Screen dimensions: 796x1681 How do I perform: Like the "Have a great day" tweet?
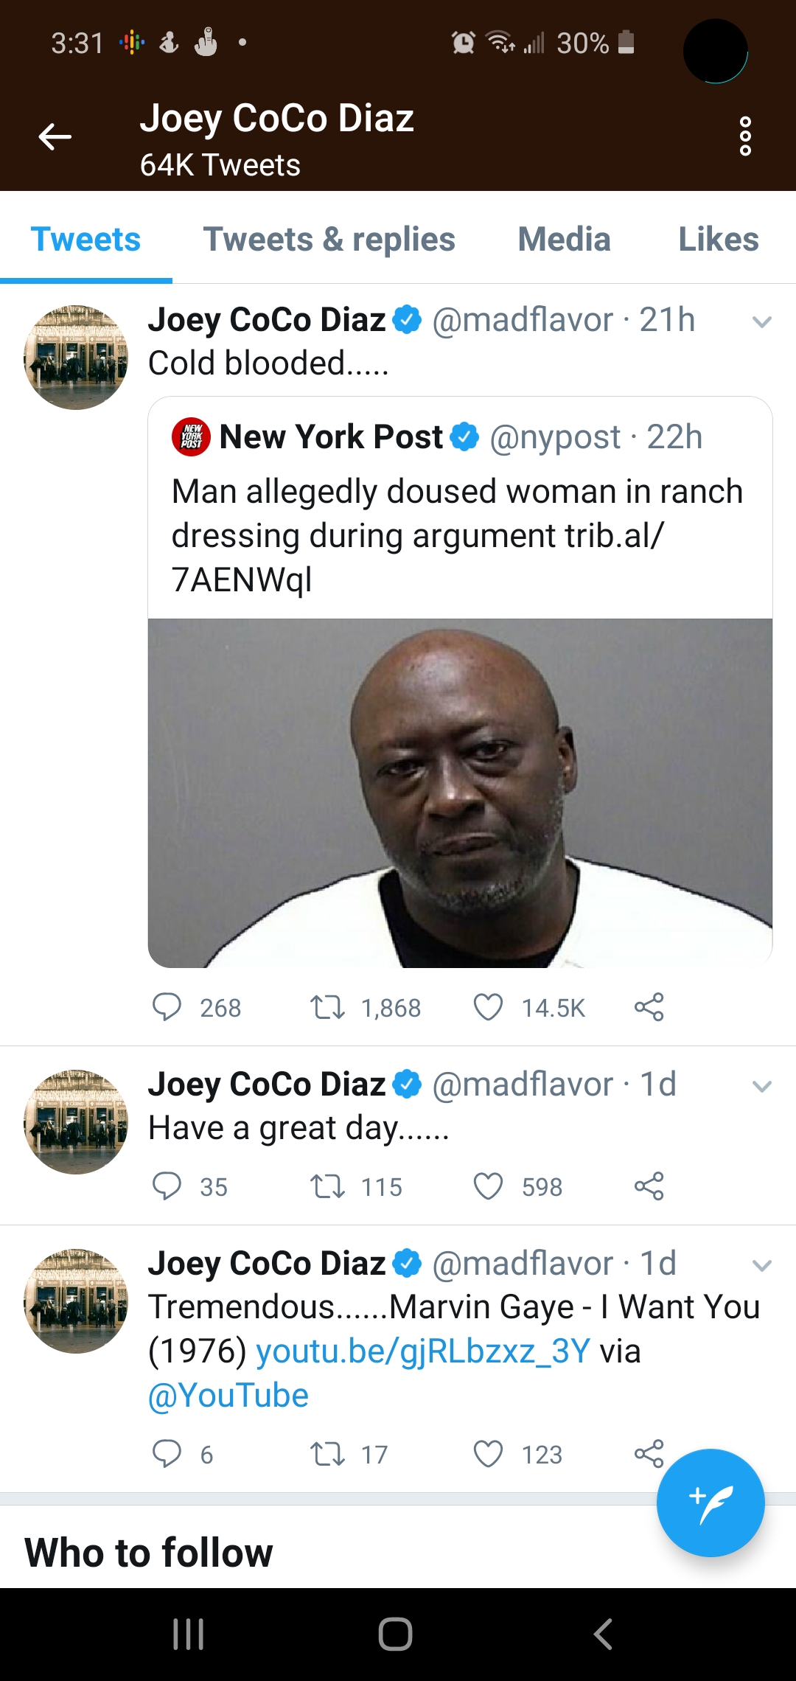tap(488, 1186)
